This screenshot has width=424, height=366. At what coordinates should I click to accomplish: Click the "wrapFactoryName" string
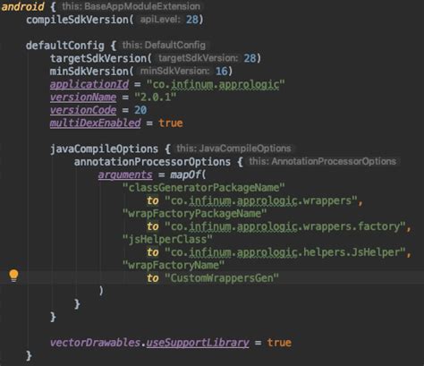point(174,265)
